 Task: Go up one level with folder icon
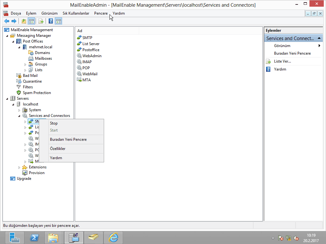[x=24, y=21]
